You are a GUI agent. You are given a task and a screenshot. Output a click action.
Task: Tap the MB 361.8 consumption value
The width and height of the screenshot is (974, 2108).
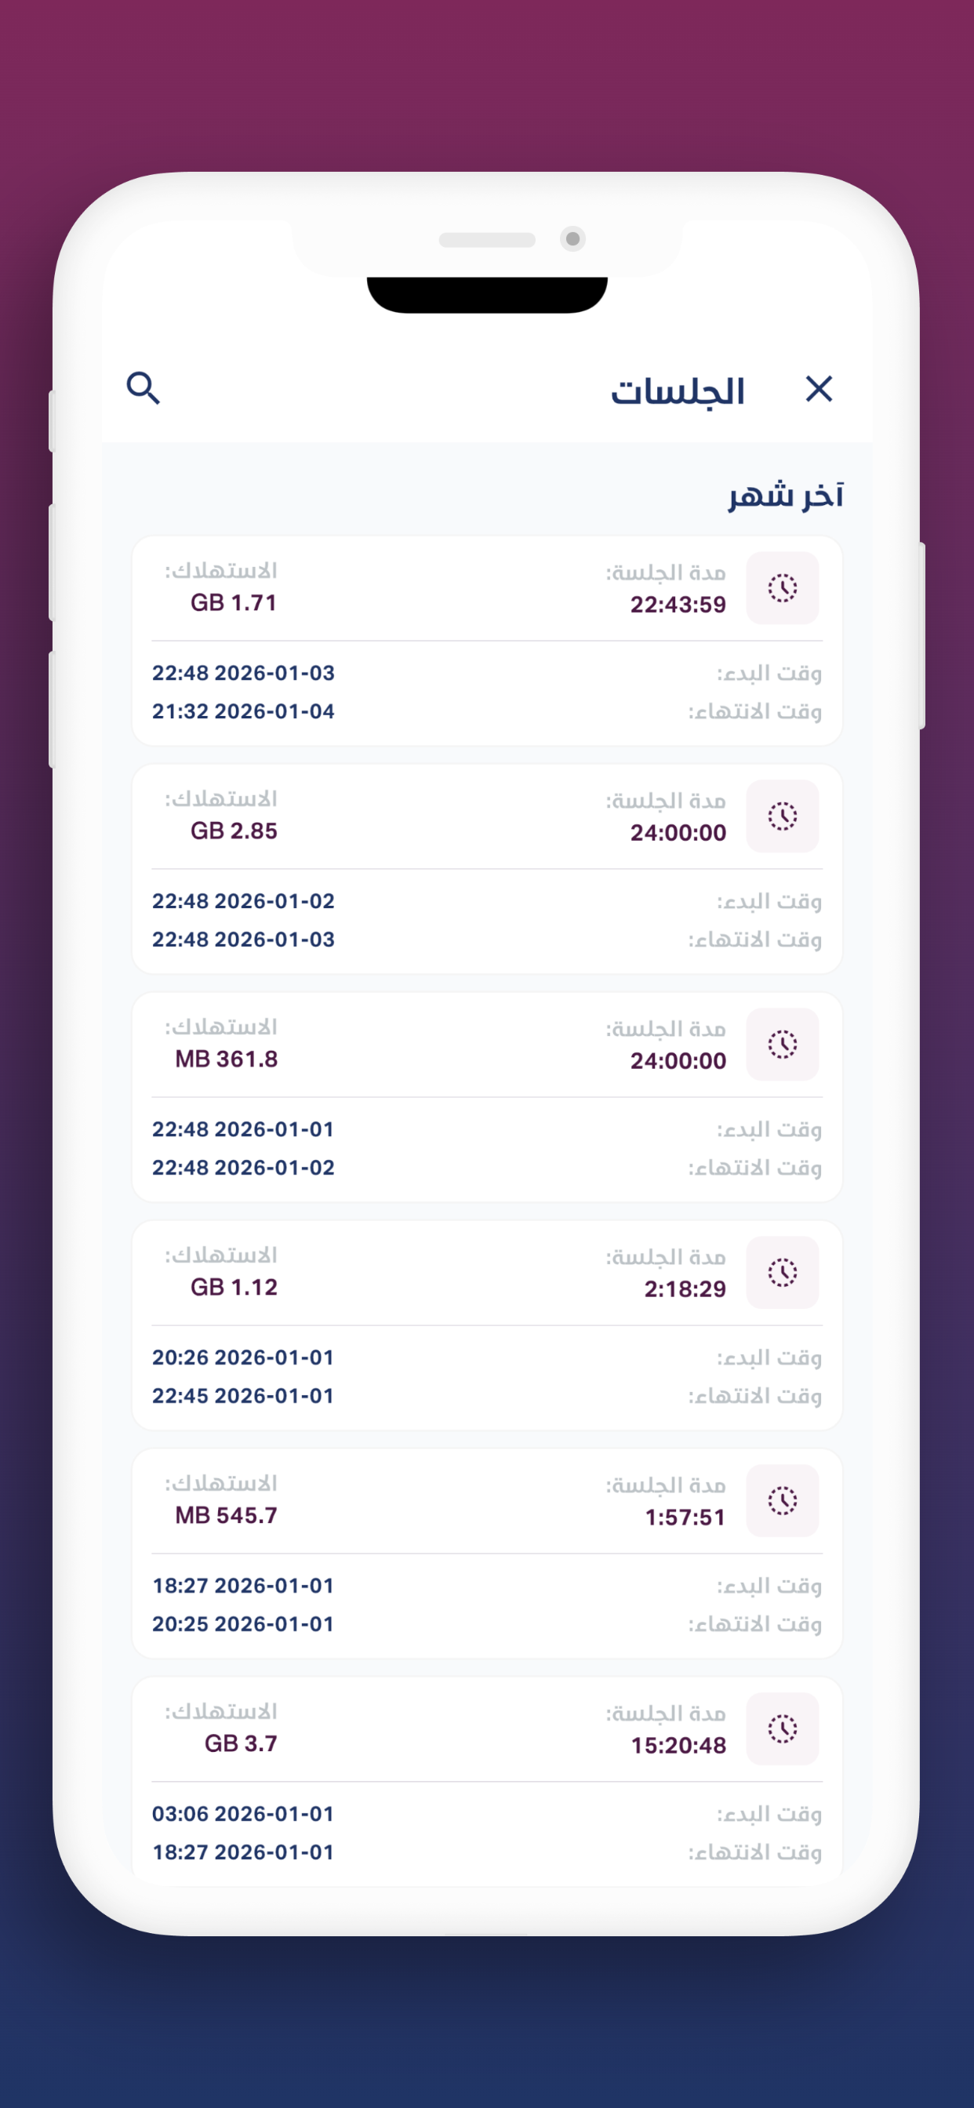point(226,1059)
